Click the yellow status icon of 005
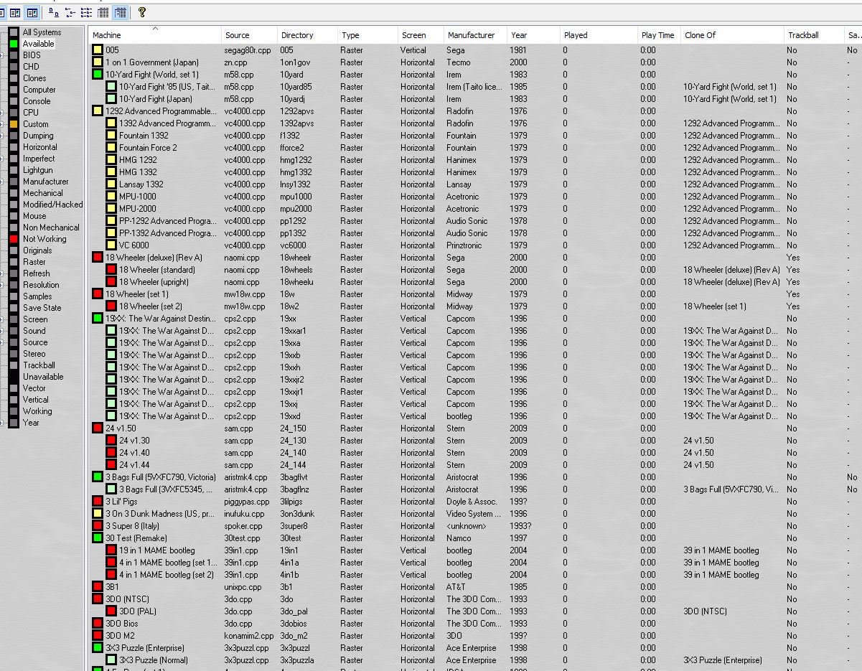Viewport: 862px width, 671px height. pos(98,50)
